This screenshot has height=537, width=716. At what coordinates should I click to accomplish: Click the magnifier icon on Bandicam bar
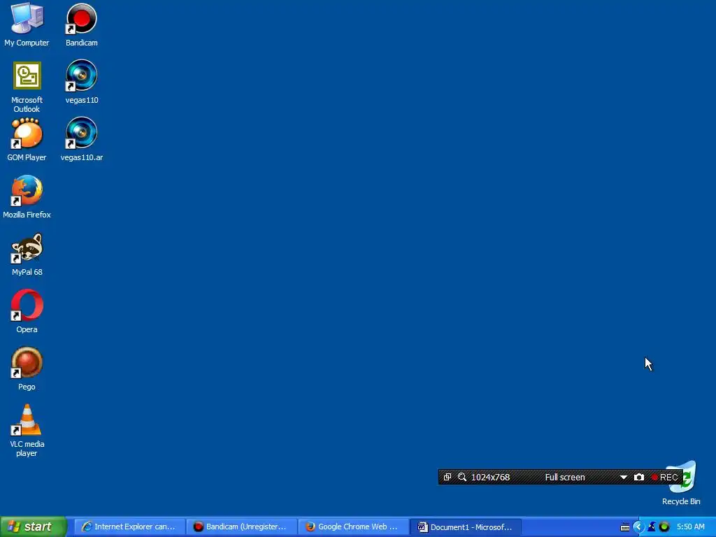pyautogui.click(x=462, y=477)
